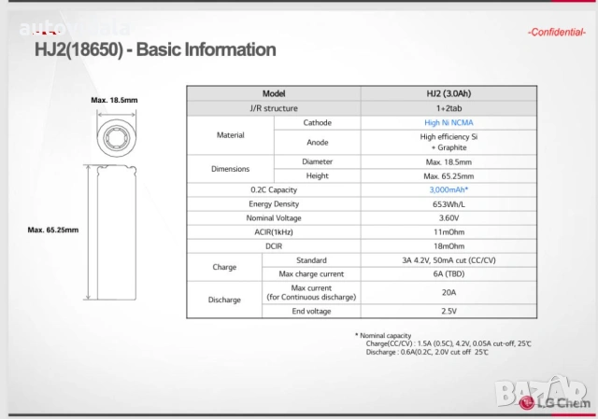598x419 pixels.
Task: Click the "Material" row label
Action: click(231, 135)
